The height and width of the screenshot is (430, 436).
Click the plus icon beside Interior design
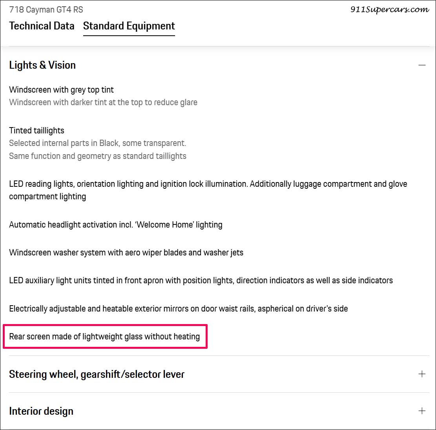point(422,411)
